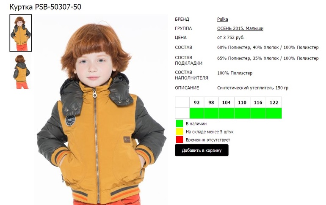The height and width of the screenshot is (205, 326).
Task: Click the green В наличии legend square
Action: coord(180,123)
